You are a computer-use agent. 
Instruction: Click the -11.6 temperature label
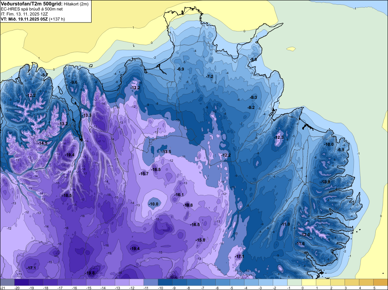[300, 243]
